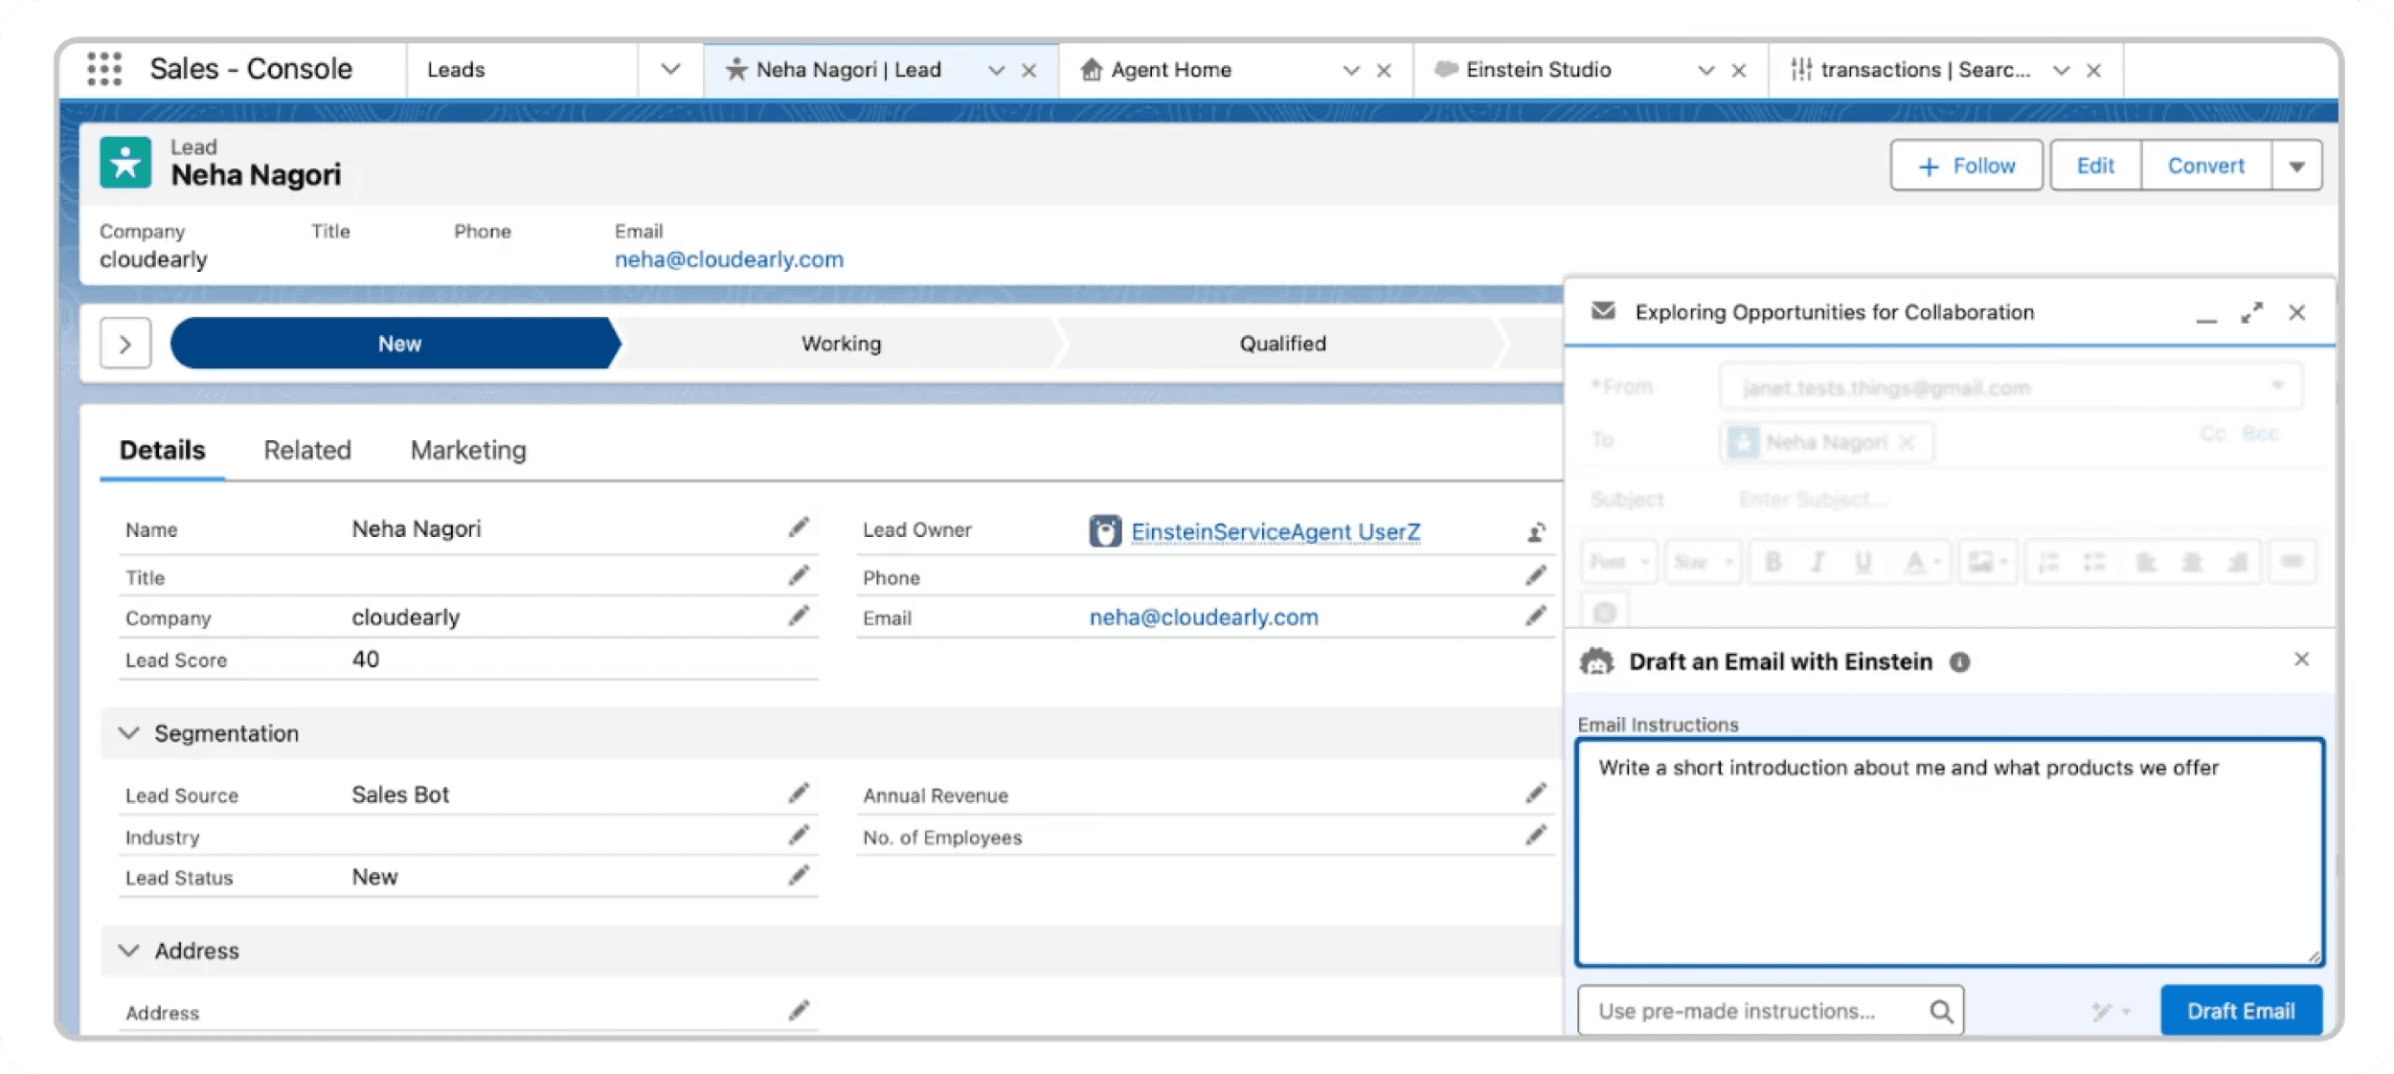
Task: Click the Draft Email button
Action: [x=2241, y=1011]
